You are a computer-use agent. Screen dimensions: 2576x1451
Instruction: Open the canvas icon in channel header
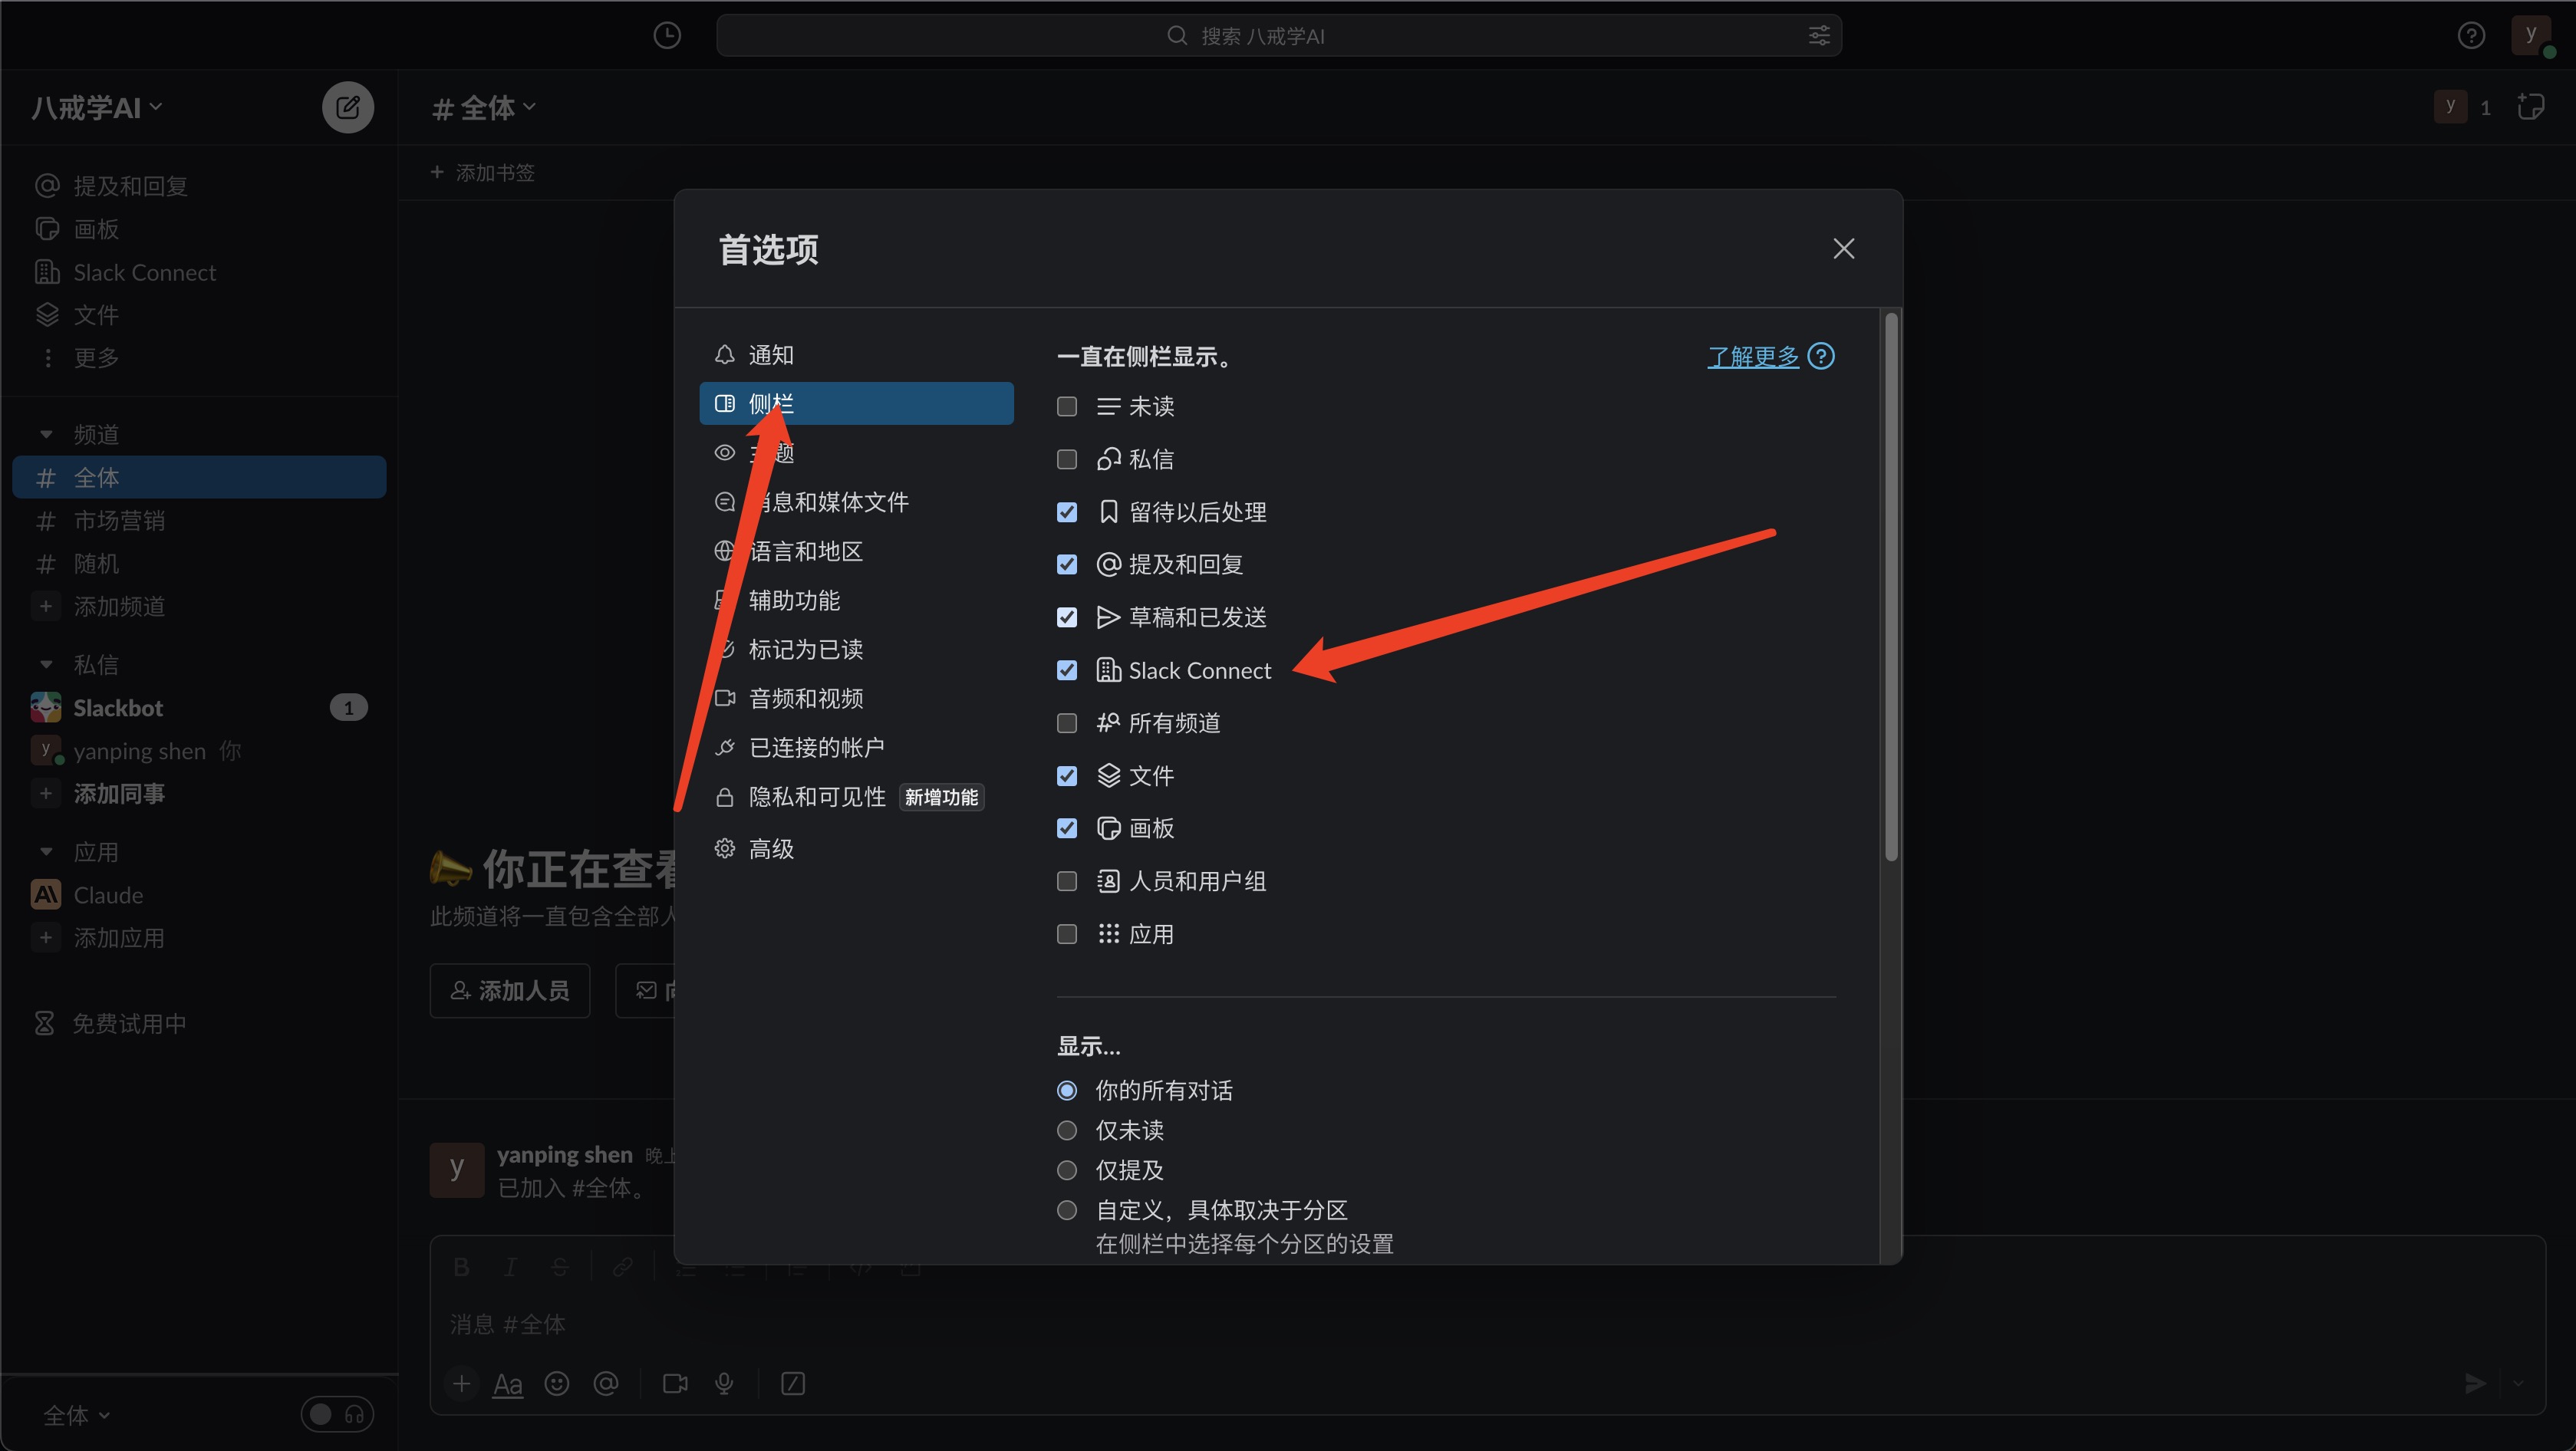coord(2530,107)
